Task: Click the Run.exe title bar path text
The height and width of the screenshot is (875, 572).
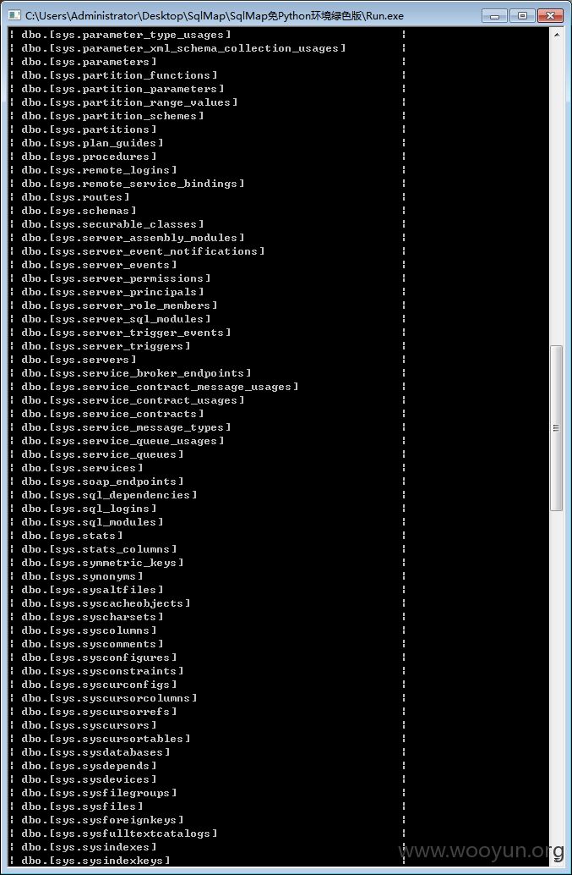Action: point(214,15)
